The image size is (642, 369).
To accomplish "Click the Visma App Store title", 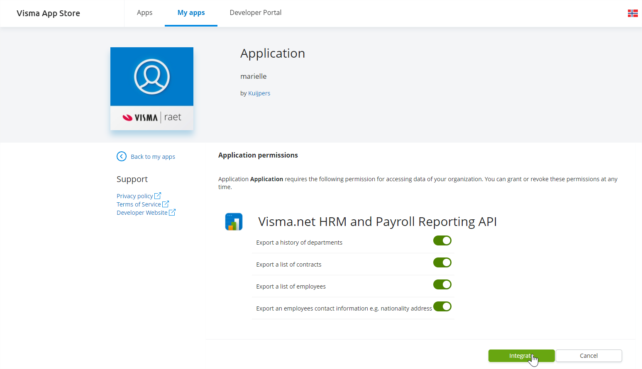I will click(48, 13).
